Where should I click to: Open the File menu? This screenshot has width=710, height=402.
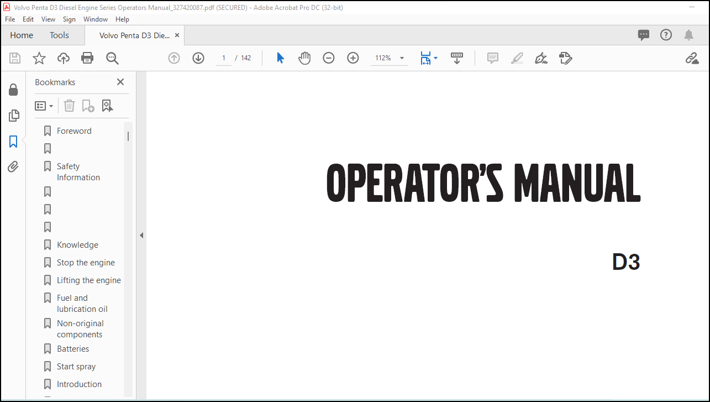tap(10, 19)
